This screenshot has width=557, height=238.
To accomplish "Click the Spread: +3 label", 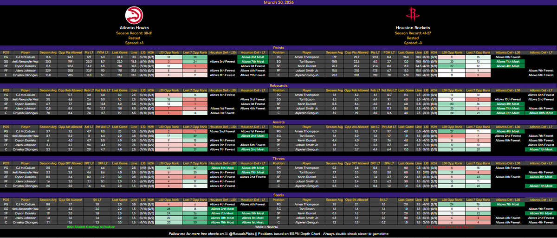I will [x=134, y=42].
